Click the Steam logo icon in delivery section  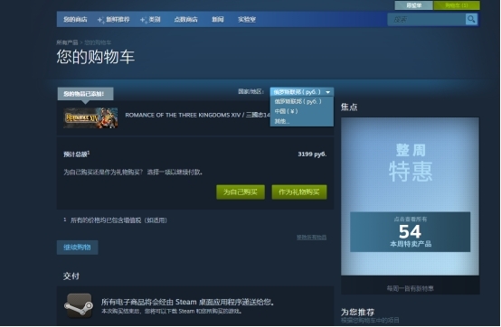79,305
